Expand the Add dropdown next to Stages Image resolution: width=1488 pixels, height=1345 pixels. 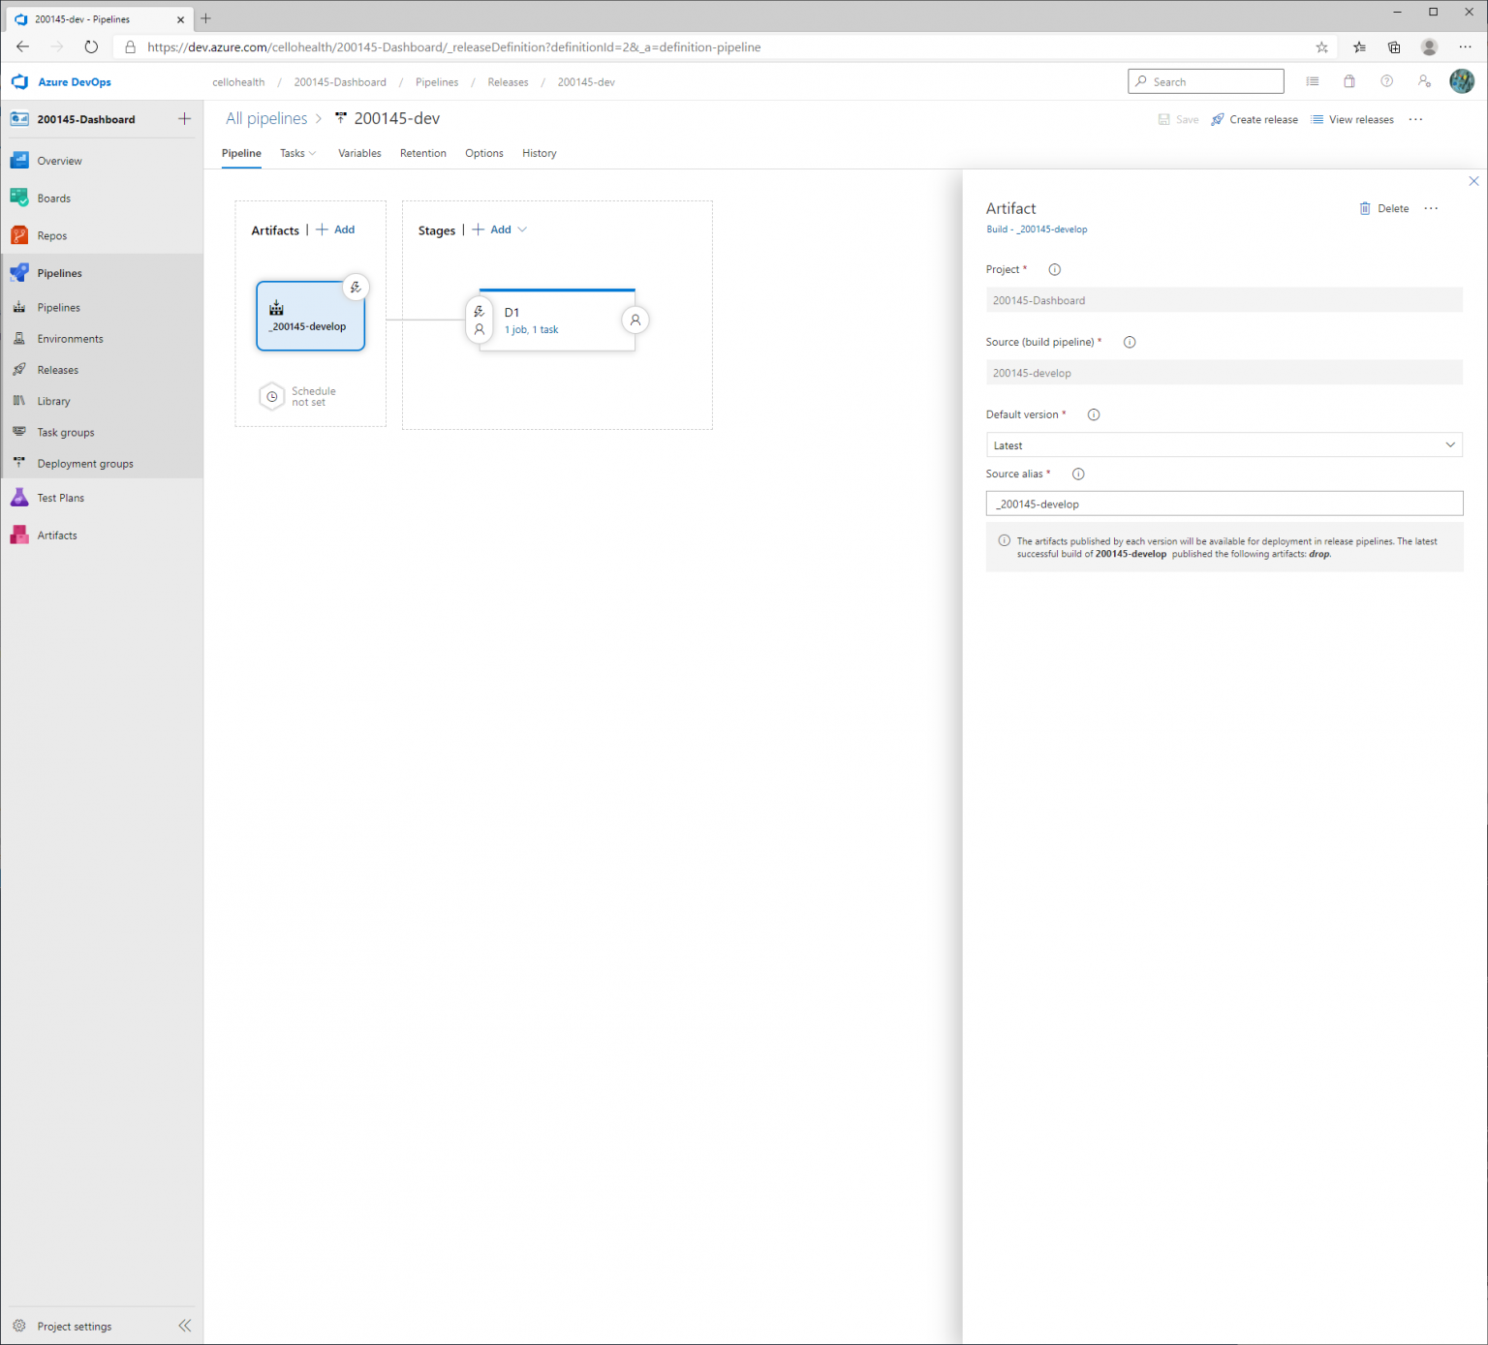click(x=522, y=229)
